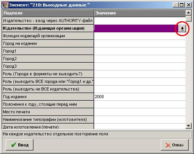Click the scrollbar up arrow
This screenshot has height=154, width=194.
click(x=189, y=13)
